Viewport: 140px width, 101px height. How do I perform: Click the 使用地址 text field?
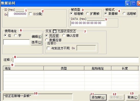point(16,42)
